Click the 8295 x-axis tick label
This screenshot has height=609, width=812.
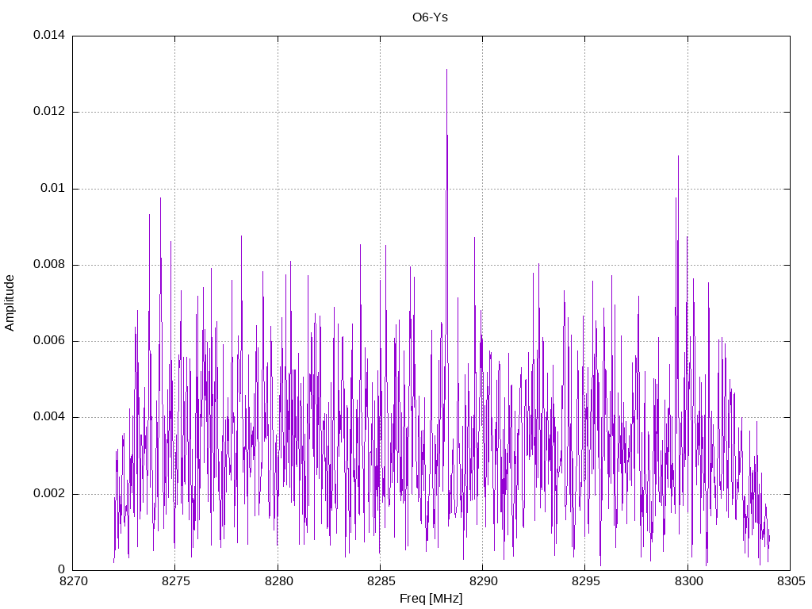pyautogui.click(x=586, y=581)
